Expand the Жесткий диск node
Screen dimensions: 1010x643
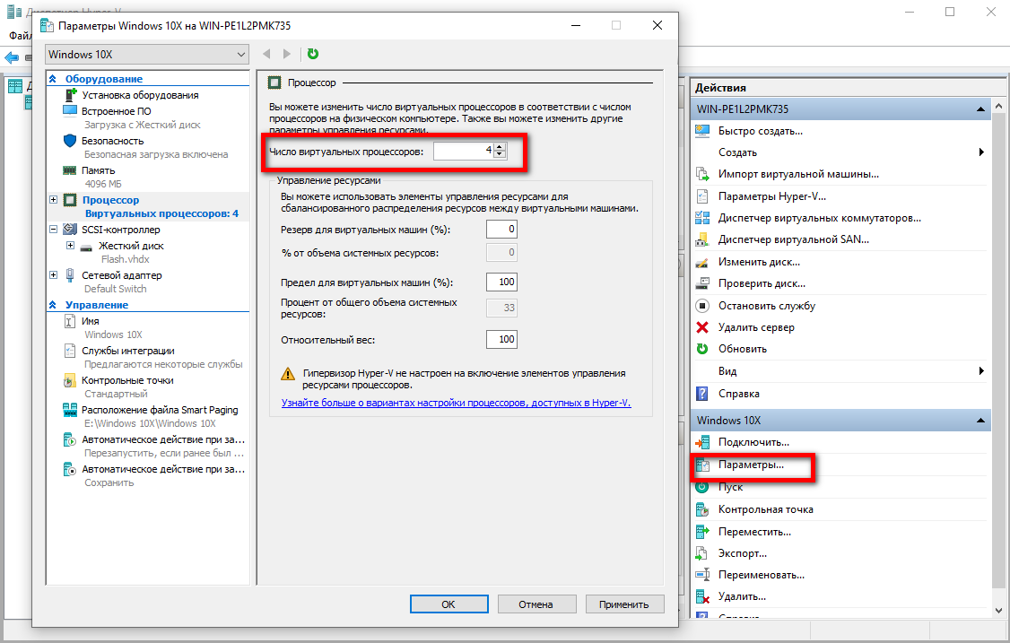(70, 246)
